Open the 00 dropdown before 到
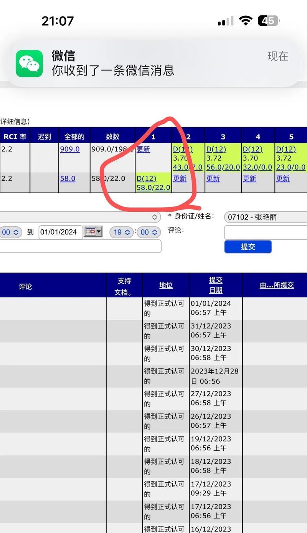The height and width of the screenshot is (533, 307). tap(11, 232)
